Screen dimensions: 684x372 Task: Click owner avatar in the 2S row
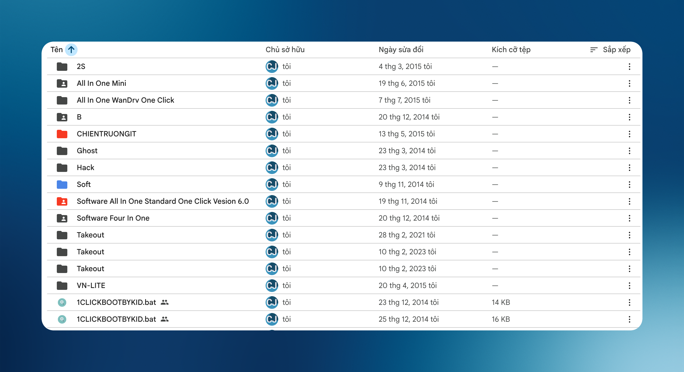click(x=272, y=67)
